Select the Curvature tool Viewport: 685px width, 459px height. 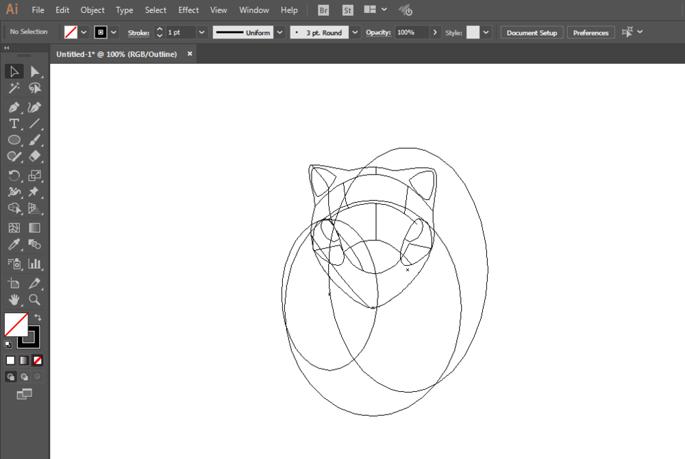click(x=34, y=108)
